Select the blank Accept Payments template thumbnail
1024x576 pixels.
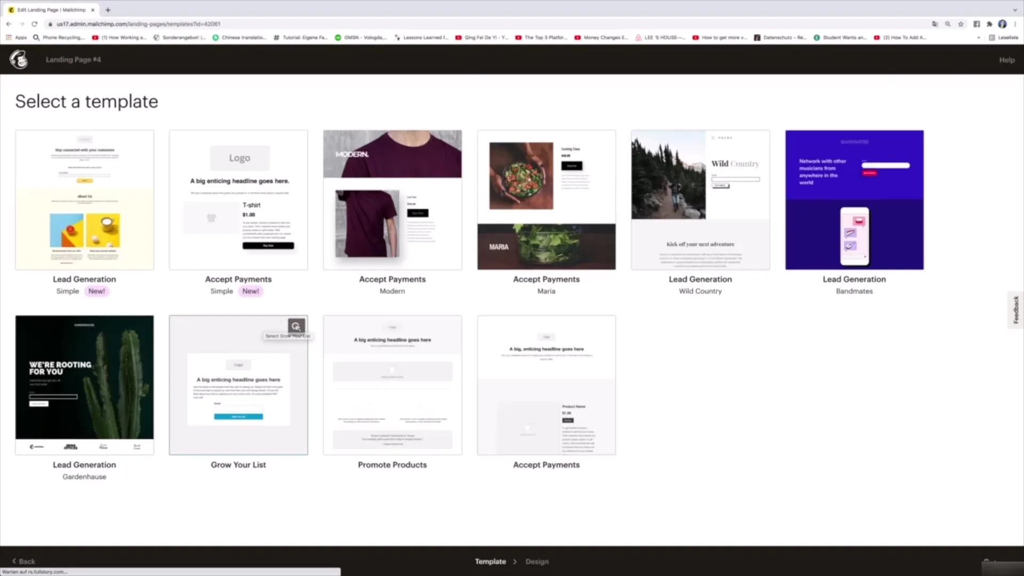click(546, 385)
